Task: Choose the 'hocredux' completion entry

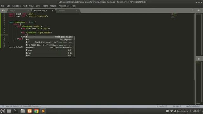Action: tap(50, 47)
